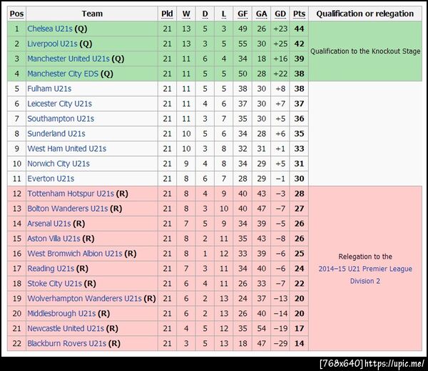Click the Pld column header
The height and width of the screenshot is (371, 428).
pyautogui.click(x=167, y=14)
